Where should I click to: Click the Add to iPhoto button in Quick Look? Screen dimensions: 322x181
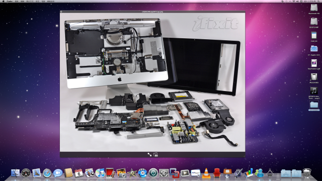click(x=155, y=154)
